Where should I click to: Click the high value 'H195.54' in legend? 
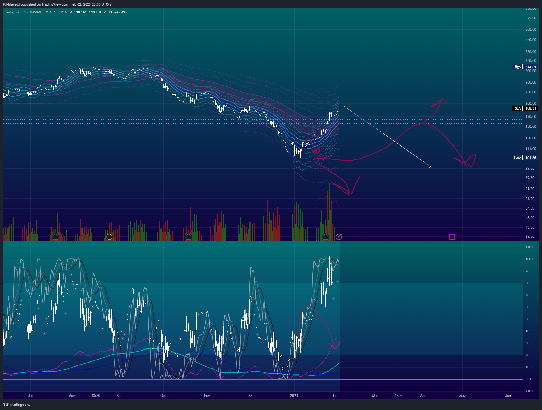(x=66, y=12)
